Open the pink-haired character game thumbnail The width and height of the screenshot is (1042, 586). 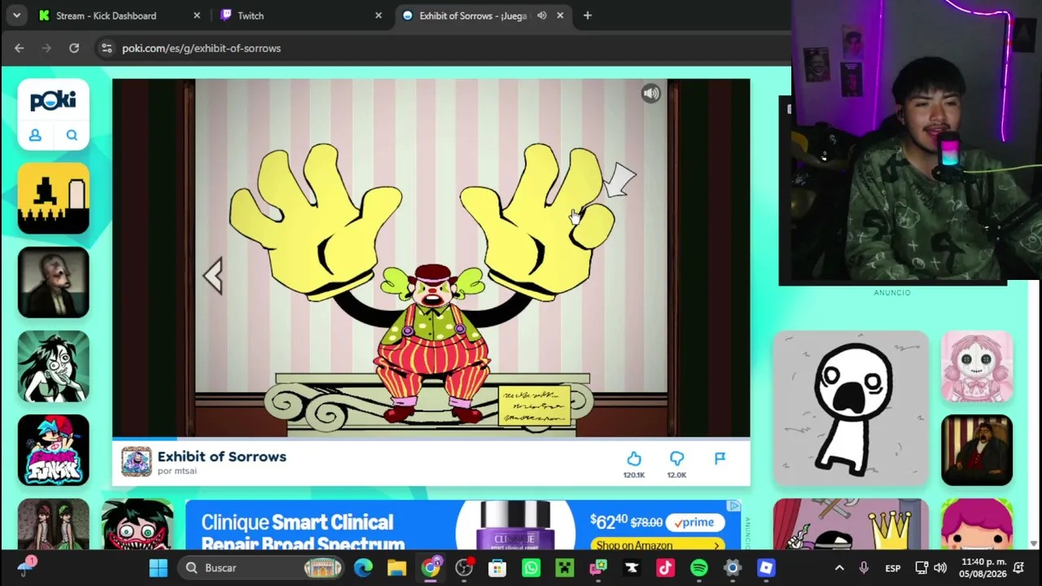[x=977, y=524]
